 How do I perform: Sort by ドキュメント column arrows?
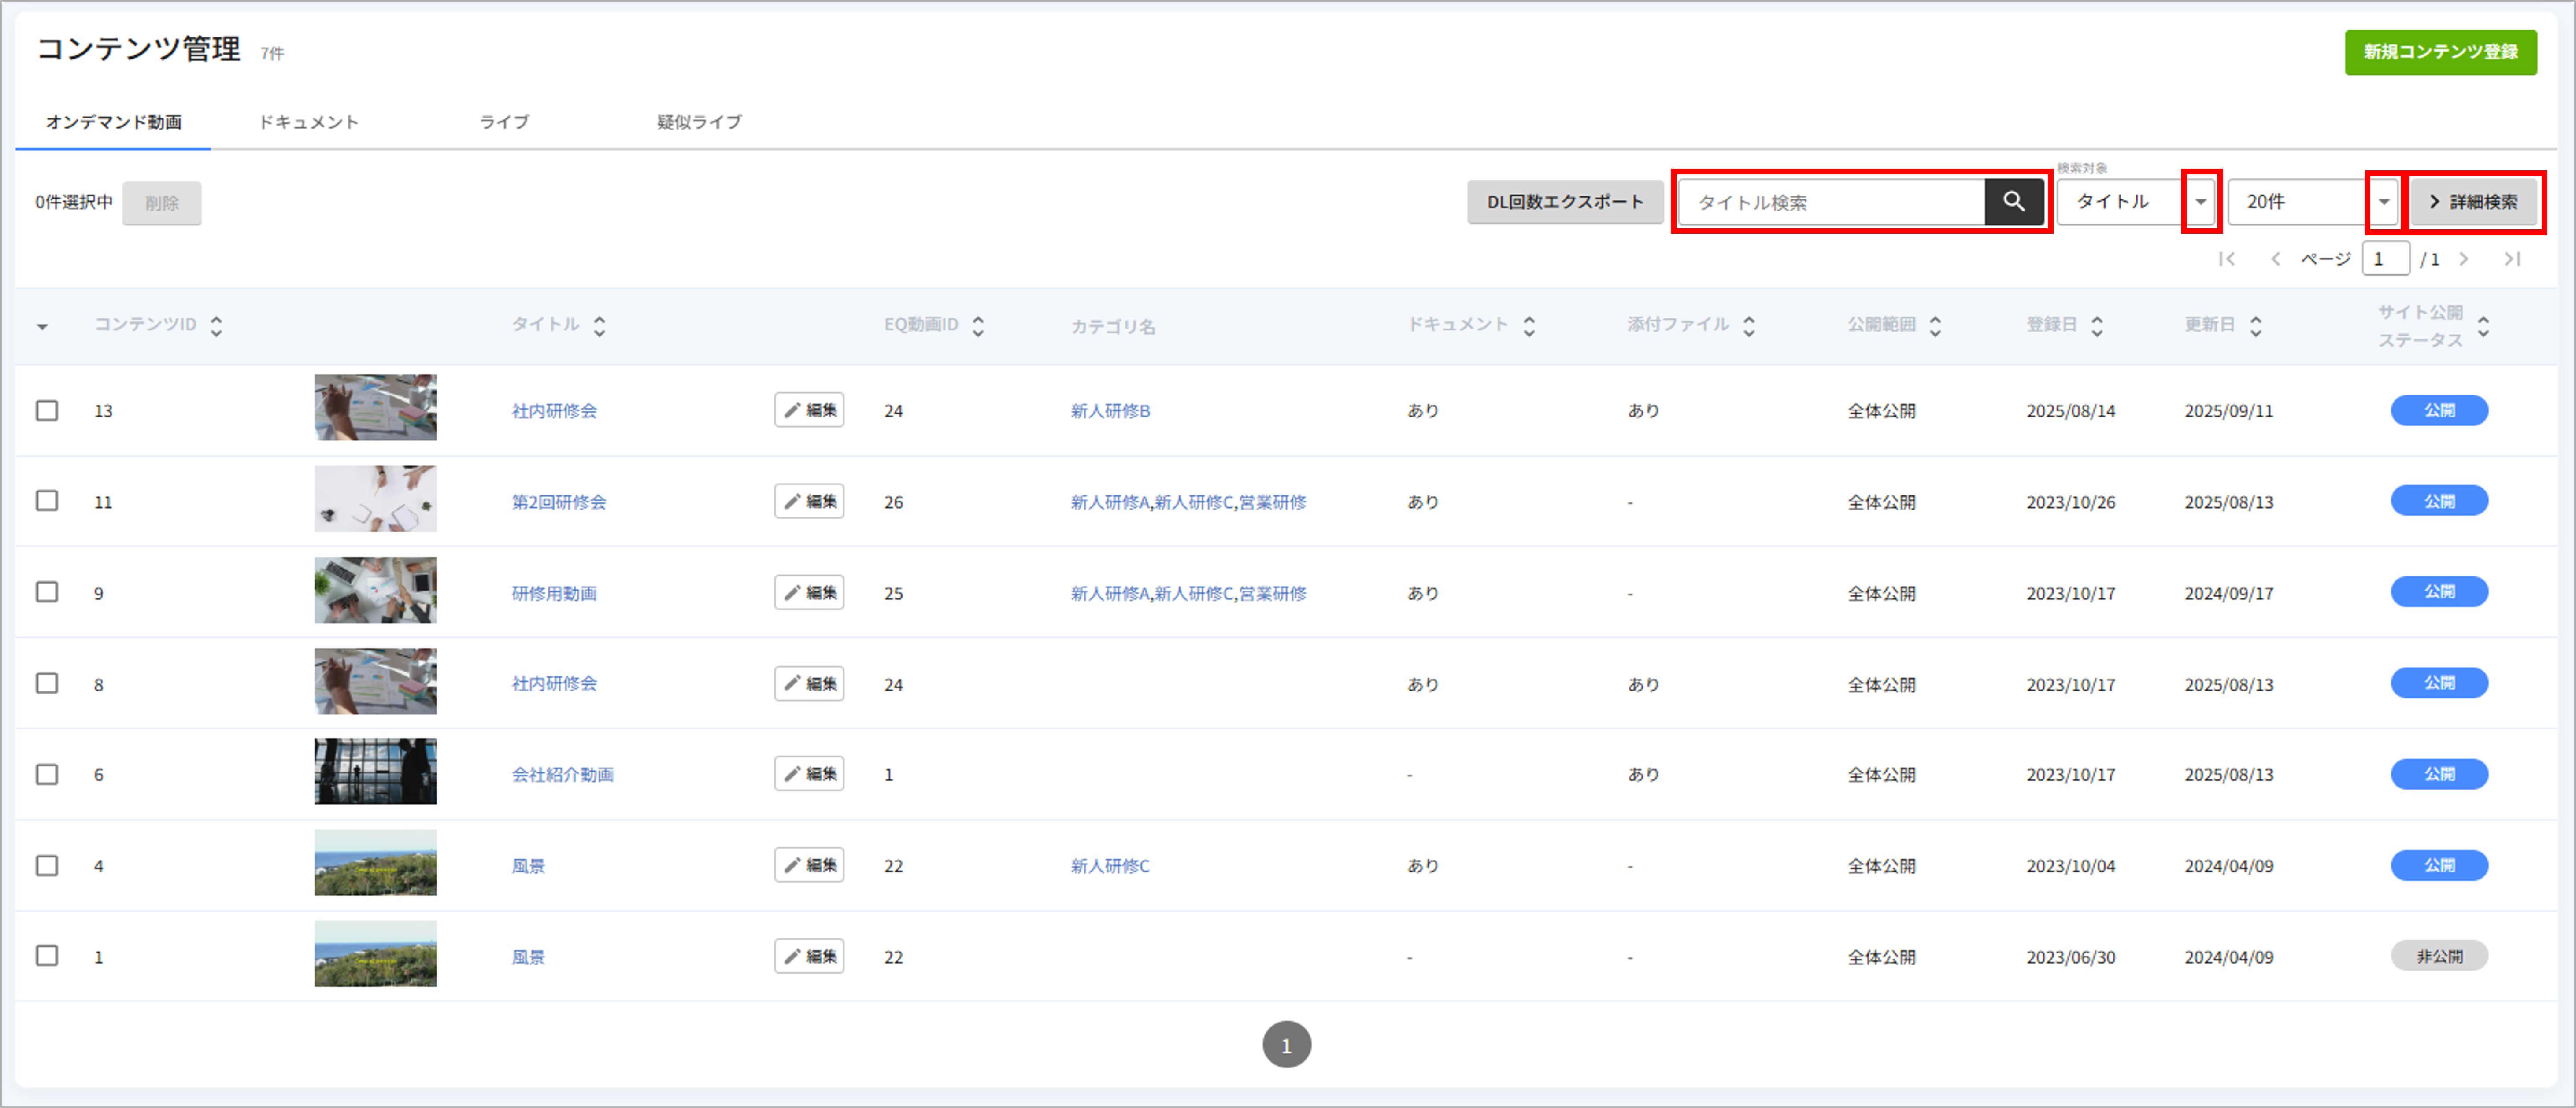click(1529, 325)
